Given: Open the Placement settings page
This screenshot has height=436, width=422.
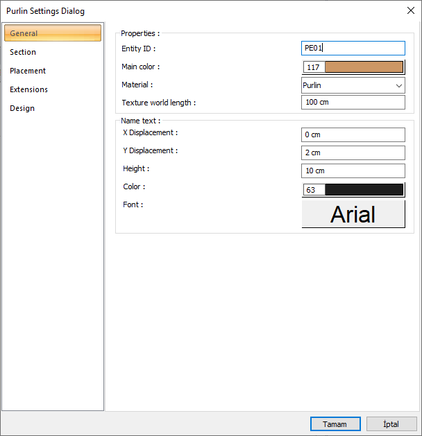Looking at the screenshot, I should pos(52,71).
